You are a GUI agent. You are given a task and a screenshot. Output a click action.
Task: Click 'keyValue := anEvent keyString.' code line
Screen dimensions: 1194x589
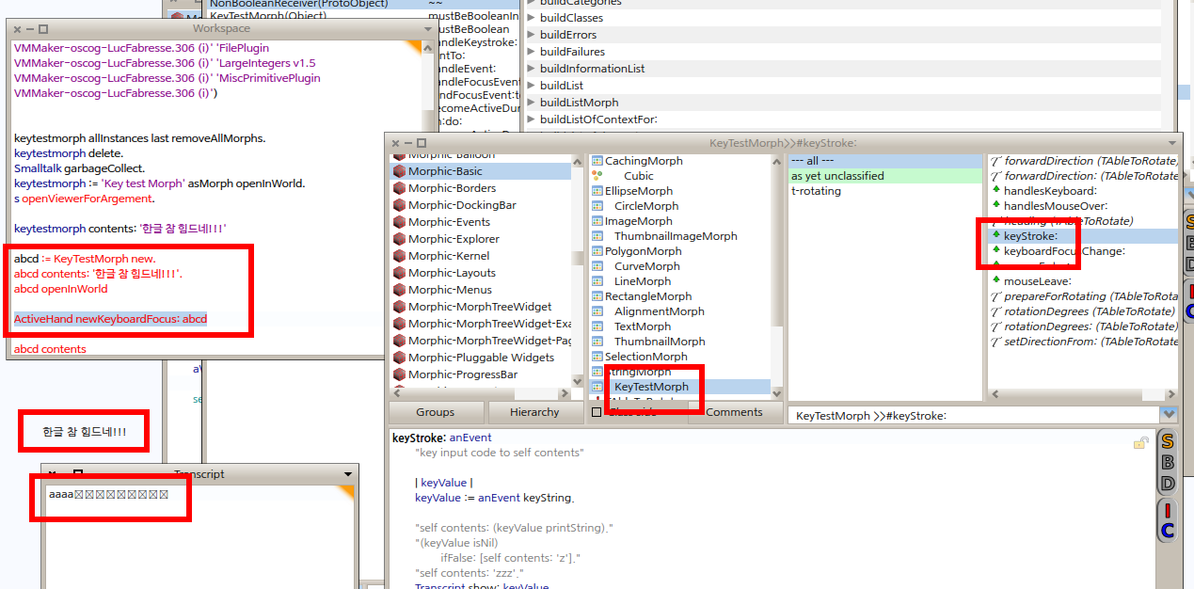pyautogui.click(x=494, y=498)
